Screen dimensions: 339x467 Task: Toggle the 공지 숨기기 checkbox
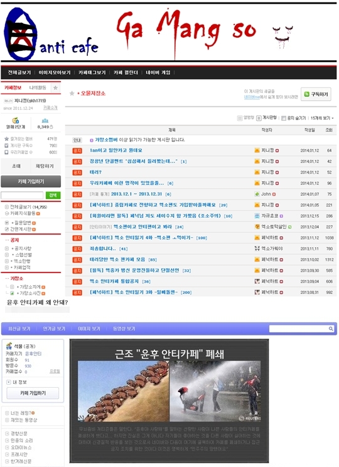coord(283,118)
